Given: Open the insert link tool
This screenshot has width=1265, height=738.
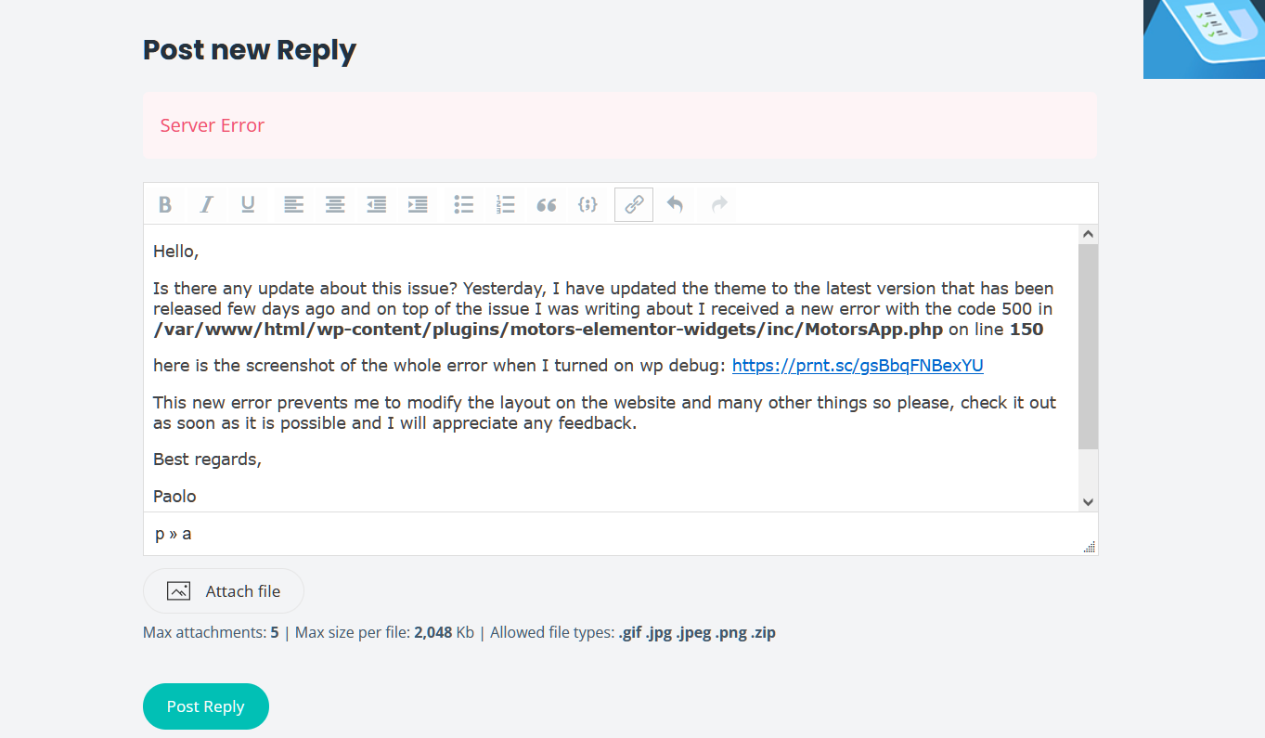Looking at the screenshot, I should coord(634,205).
